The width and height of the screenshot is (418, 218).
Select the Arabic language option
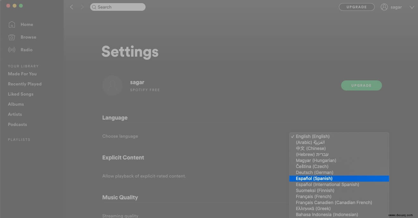[339, 142]
